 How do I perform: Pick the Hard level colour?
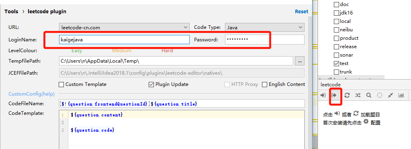coord(167,51)
